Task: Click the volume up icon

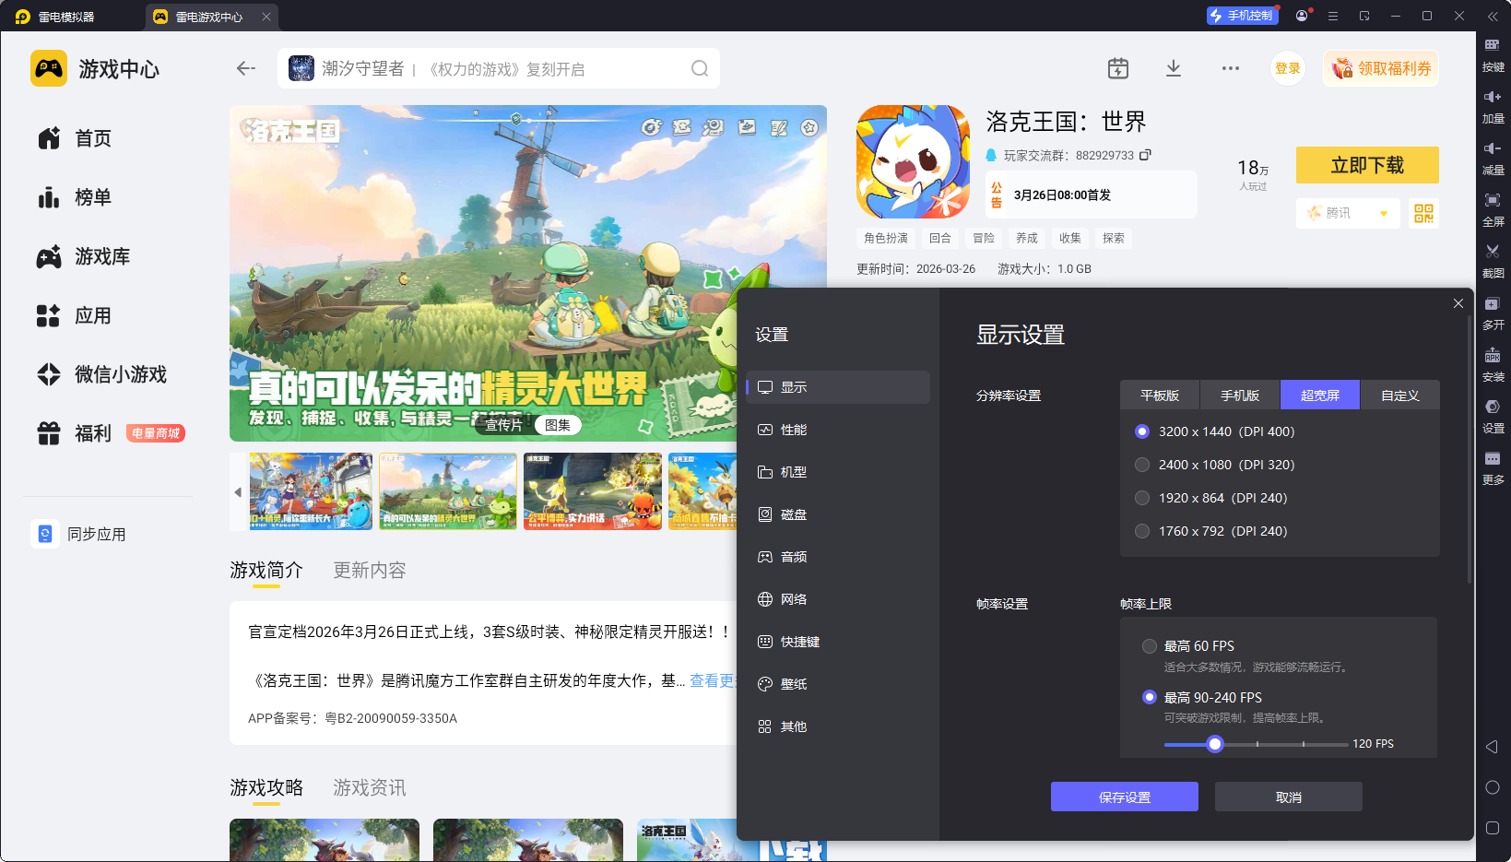Action: point(1493,97)
